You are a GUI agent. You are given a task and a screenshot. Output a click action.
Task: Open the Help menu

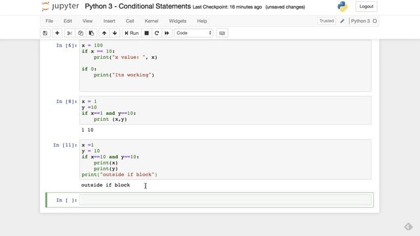202,21
